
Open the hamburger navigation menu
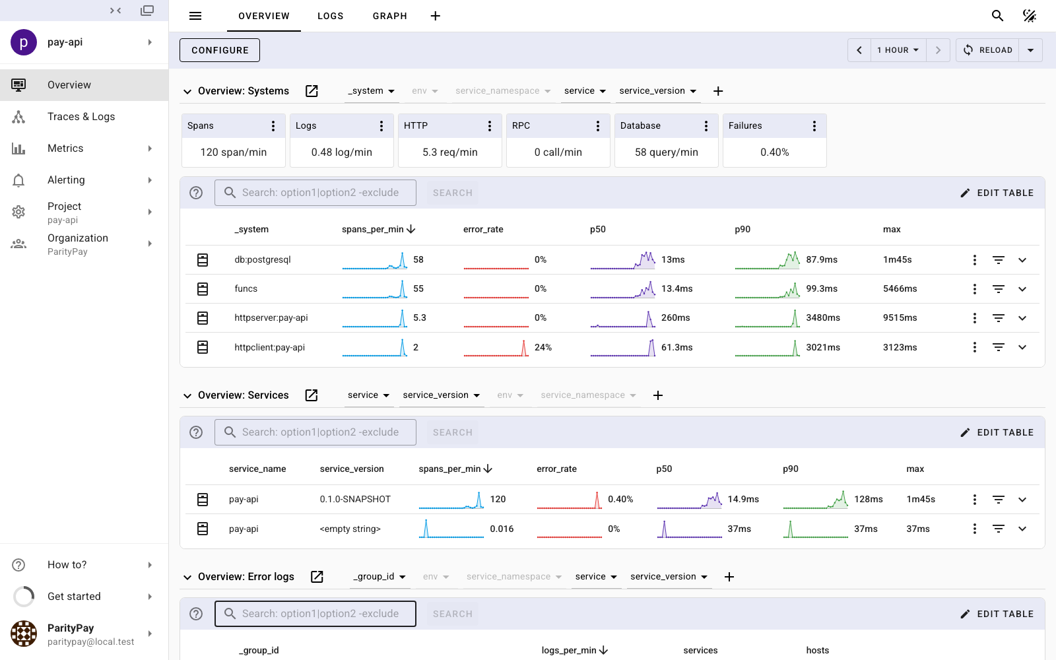195,16
